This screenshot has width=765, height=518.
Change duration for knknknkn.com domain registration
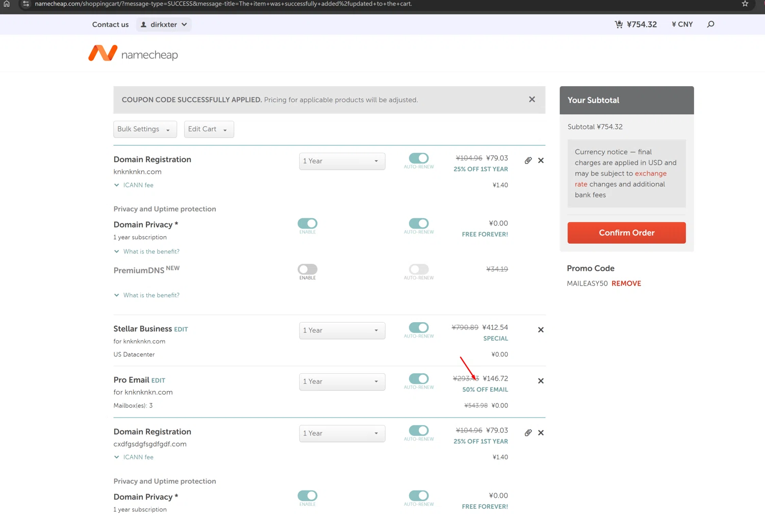click(342, 161)
